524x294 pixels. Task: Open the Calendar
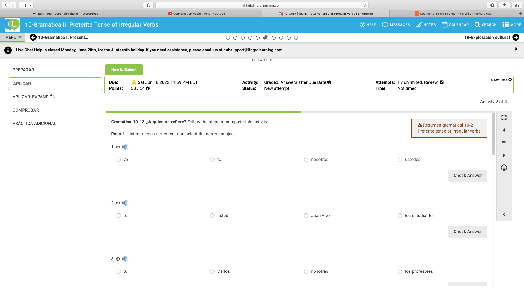click(455, 25)
